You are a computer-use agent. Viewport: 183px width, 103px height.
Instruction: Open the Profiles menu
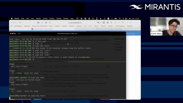tap(52, 19)
